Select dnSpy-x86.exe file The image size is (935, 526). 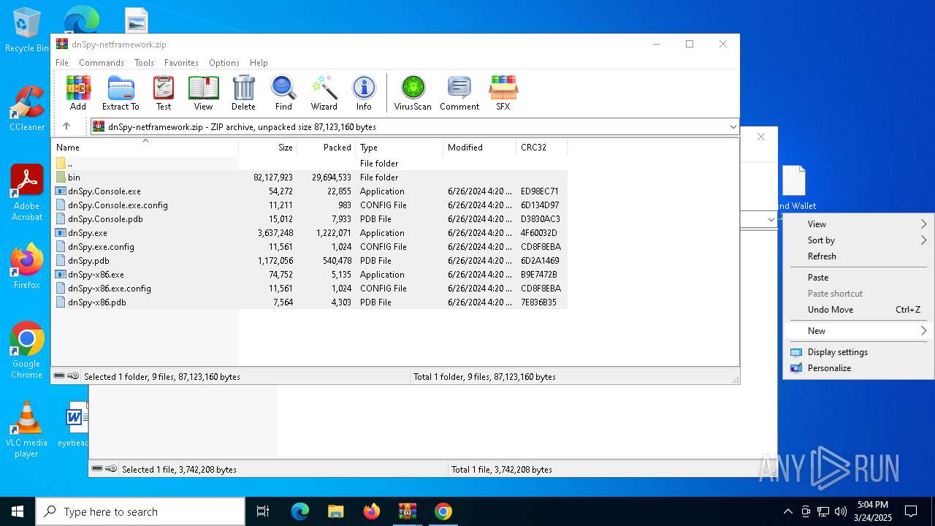coord(310,275)
